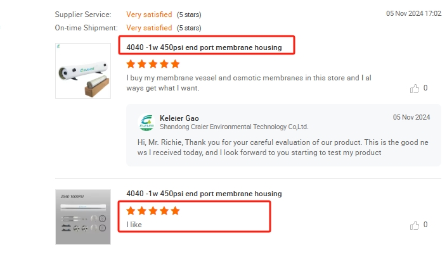Click the membrane vessel review text
Viewport: 447px width, 262px height.
(x=249, y=83)
